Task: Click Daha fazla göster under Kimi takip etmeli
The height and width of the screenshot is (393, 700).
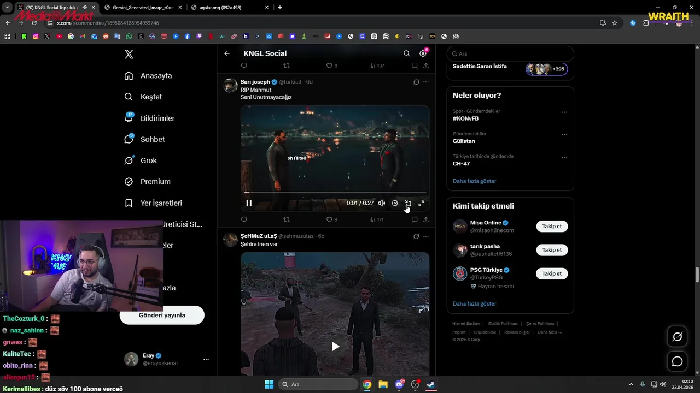Action: pos(474,303)
